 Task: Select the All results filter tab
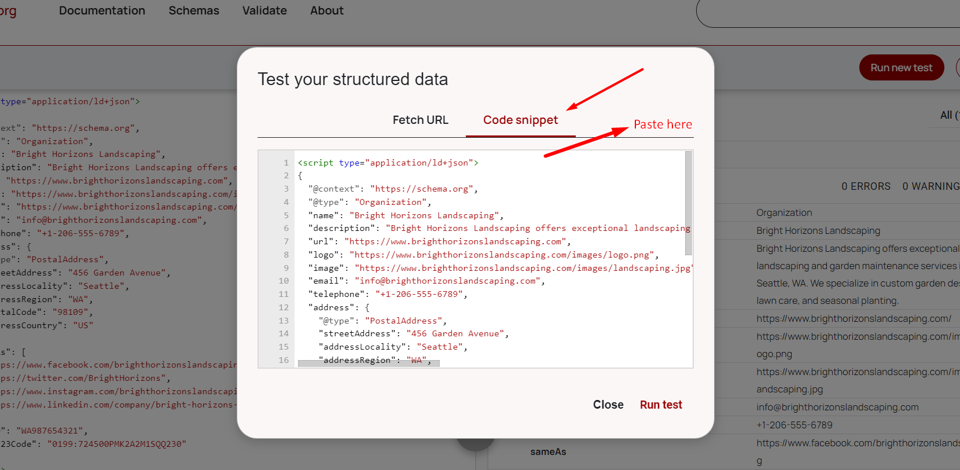950,115
